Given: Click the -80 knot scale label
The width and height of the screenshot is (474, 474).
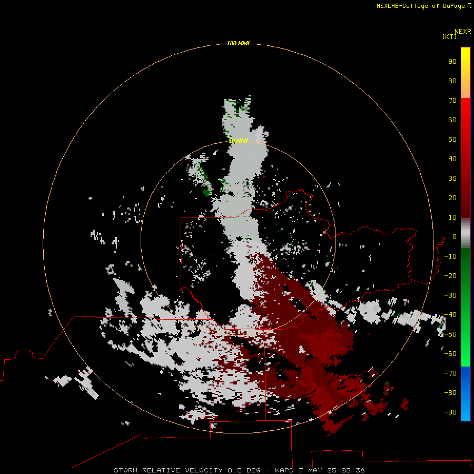Looking at the screenshot, I should [450, 393].
